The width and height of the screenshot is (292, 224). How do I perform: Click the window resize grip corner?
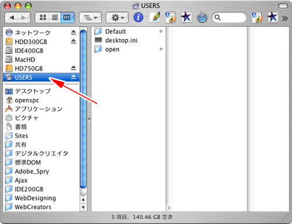click(x=286, y=218)
